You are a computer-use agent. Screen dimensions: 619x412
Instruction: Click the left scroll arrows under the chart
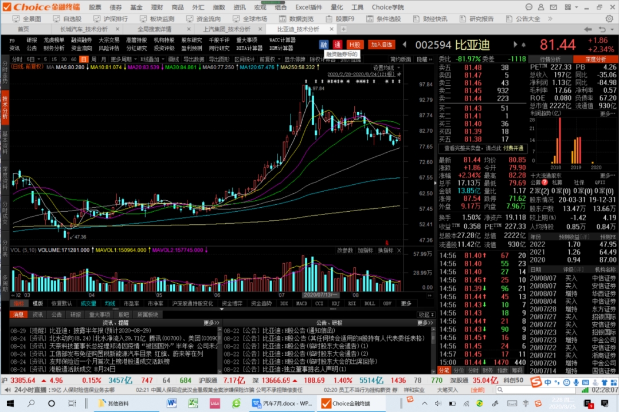point(13,295)
